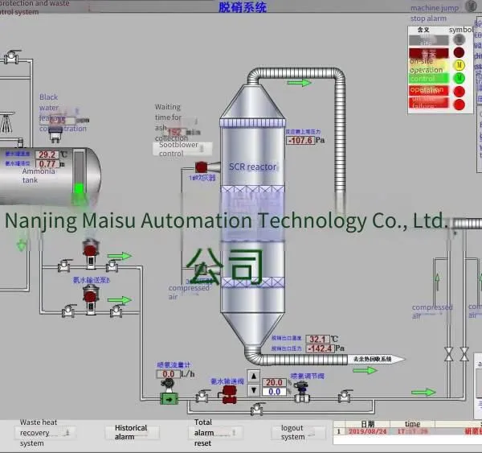Click the 氨水输送泵B pump label

click(x=92, y=280)
